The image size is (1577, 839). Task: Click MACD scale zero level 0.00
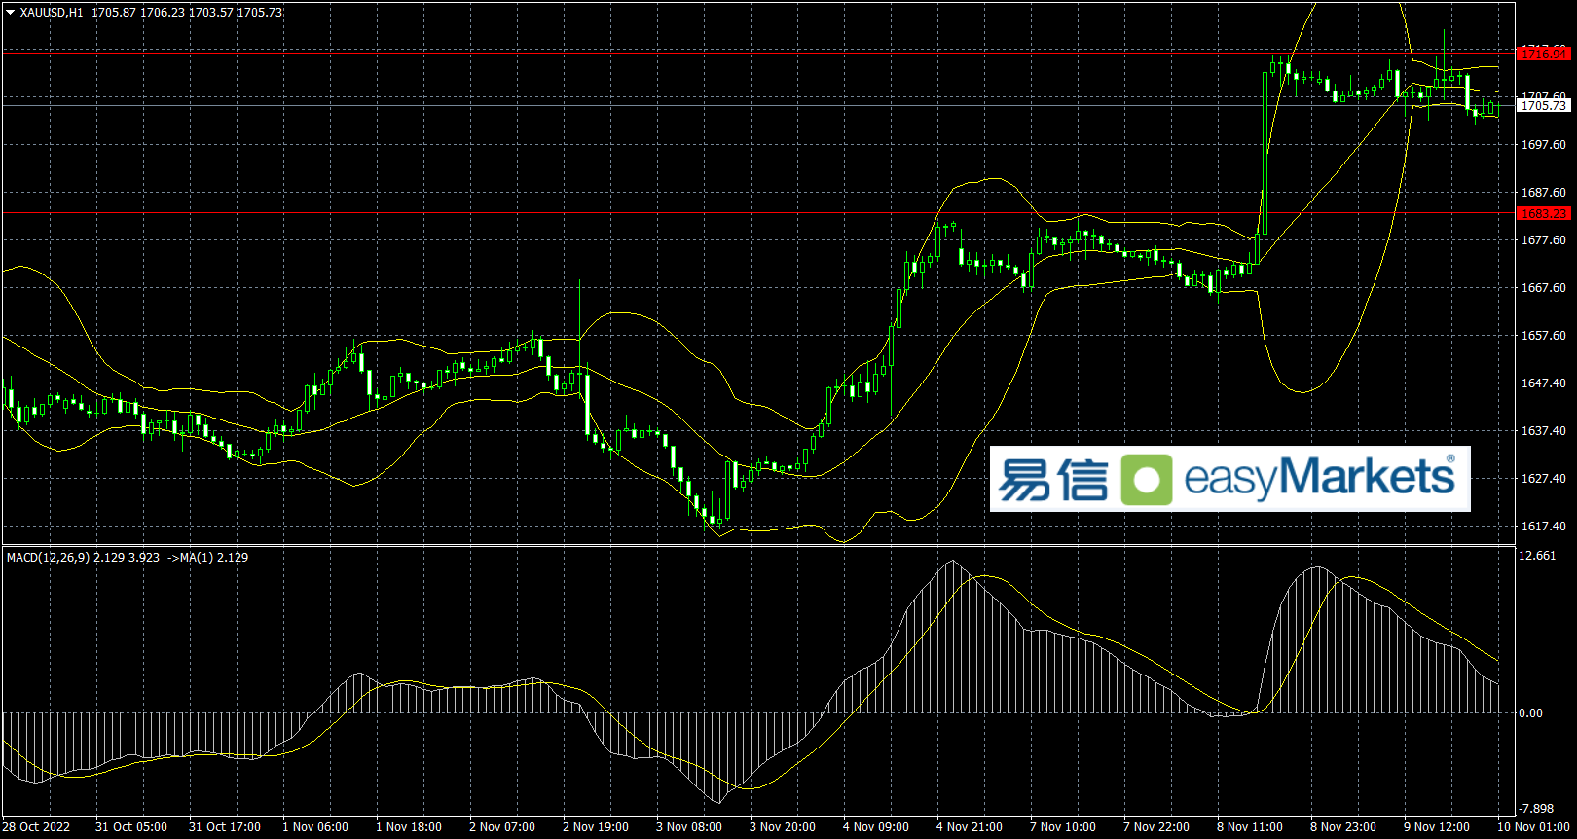click(x=1531, y=713)
